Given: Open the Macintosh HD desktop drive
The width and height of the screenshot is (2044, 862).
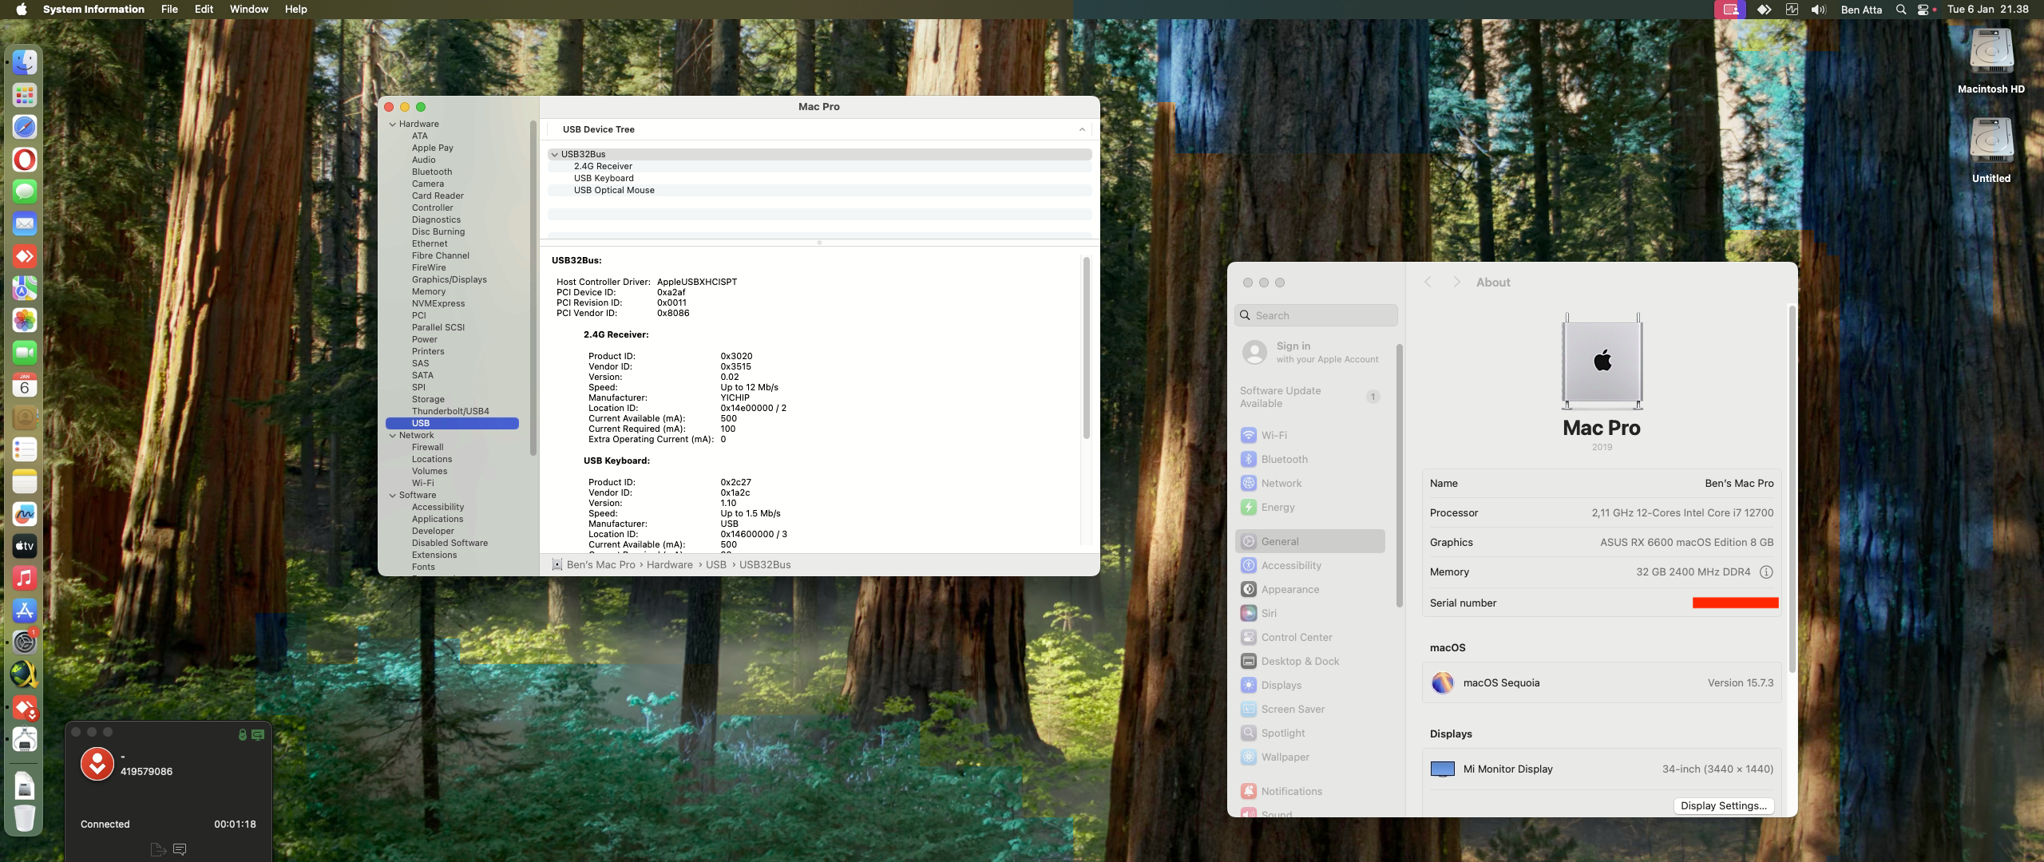Looking at the screenshot, I should pyautogui.click(x=1991, y=61).
